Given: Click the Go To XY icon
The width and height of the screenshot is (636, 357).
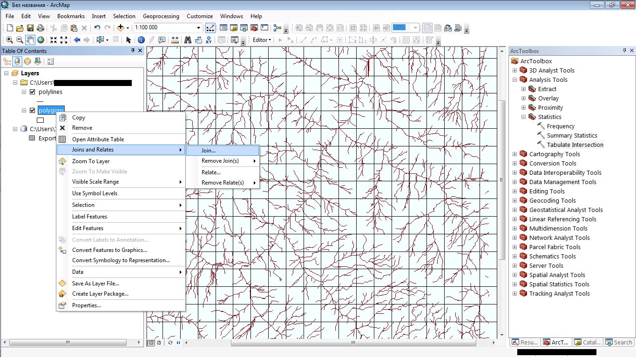Looking at the screenshot, I should point(209,40).
